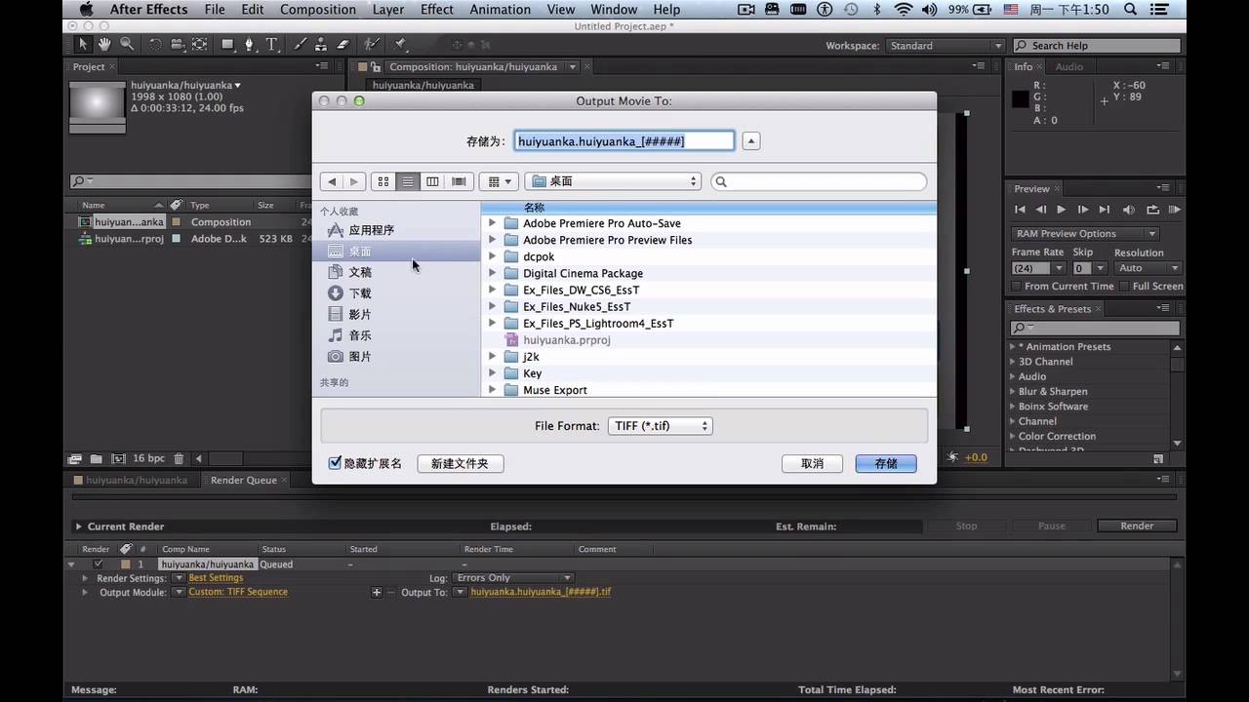Select the Pan Behind tool
Viewport: 1249px width, 702px height.
199,45
